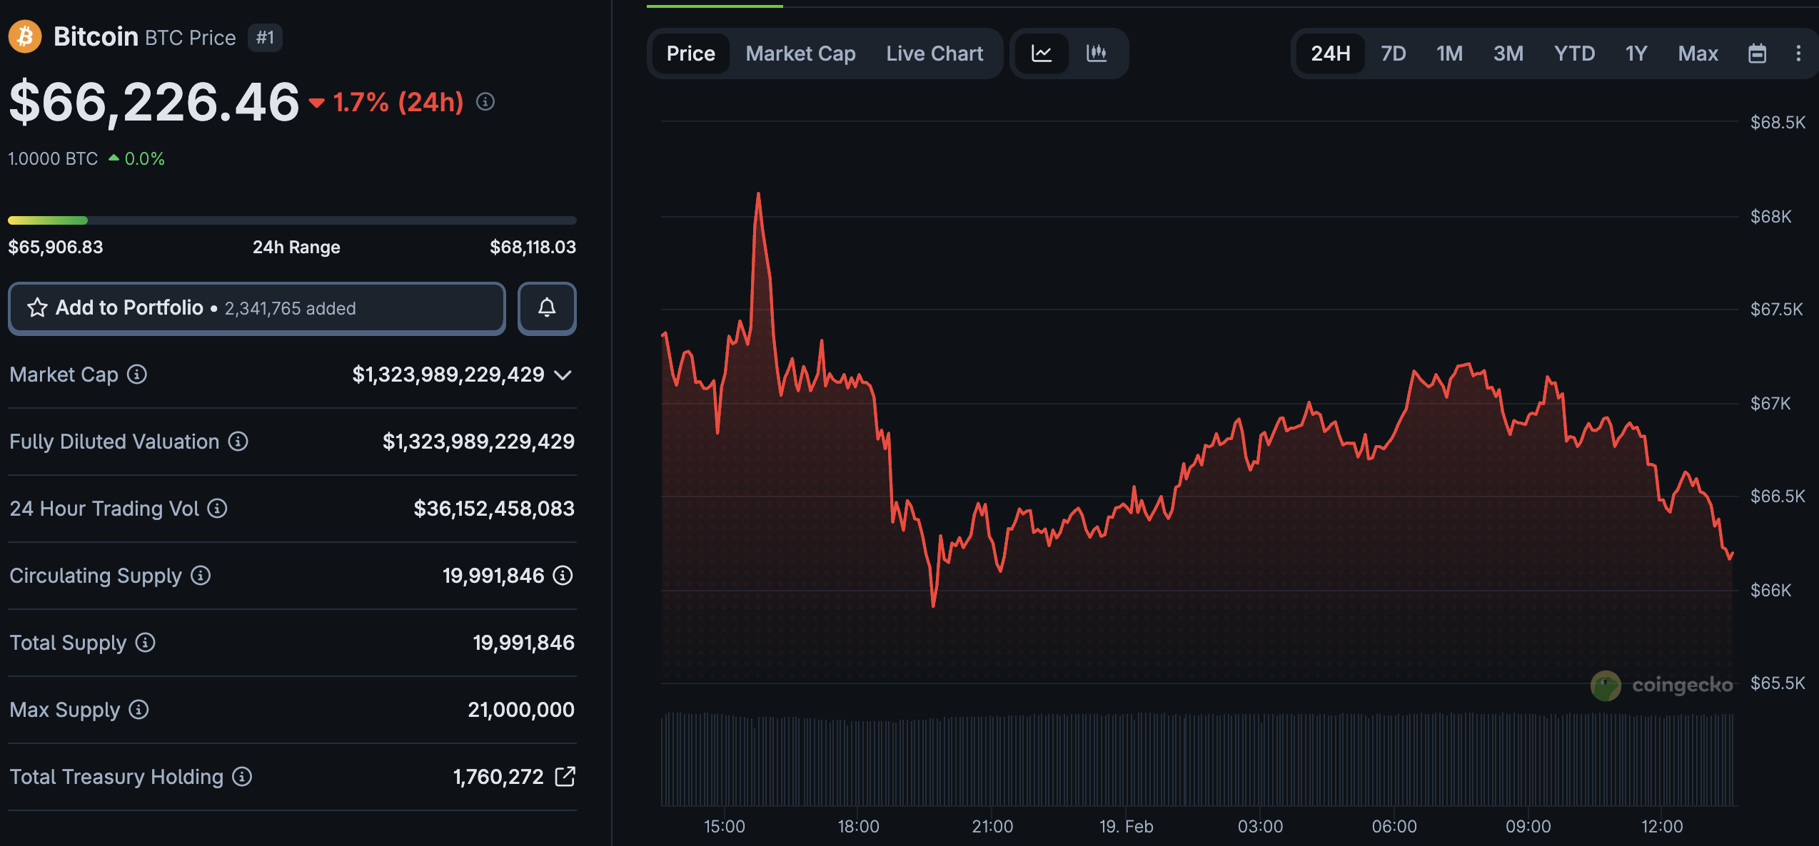Switch to line chart view icon
1819x846 pixels.
pyautogui.click(x=1042, y=53)
